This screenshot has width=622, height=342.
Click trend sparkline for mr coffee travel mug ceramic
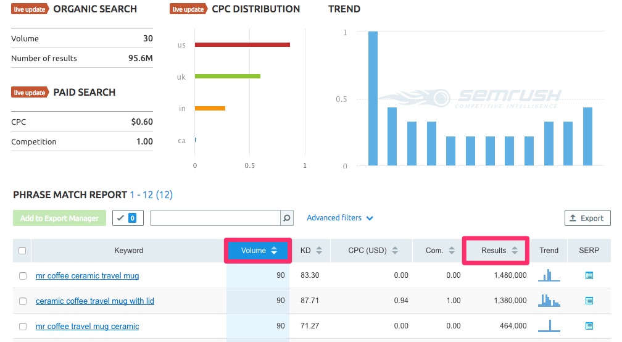tap(549, 326)
